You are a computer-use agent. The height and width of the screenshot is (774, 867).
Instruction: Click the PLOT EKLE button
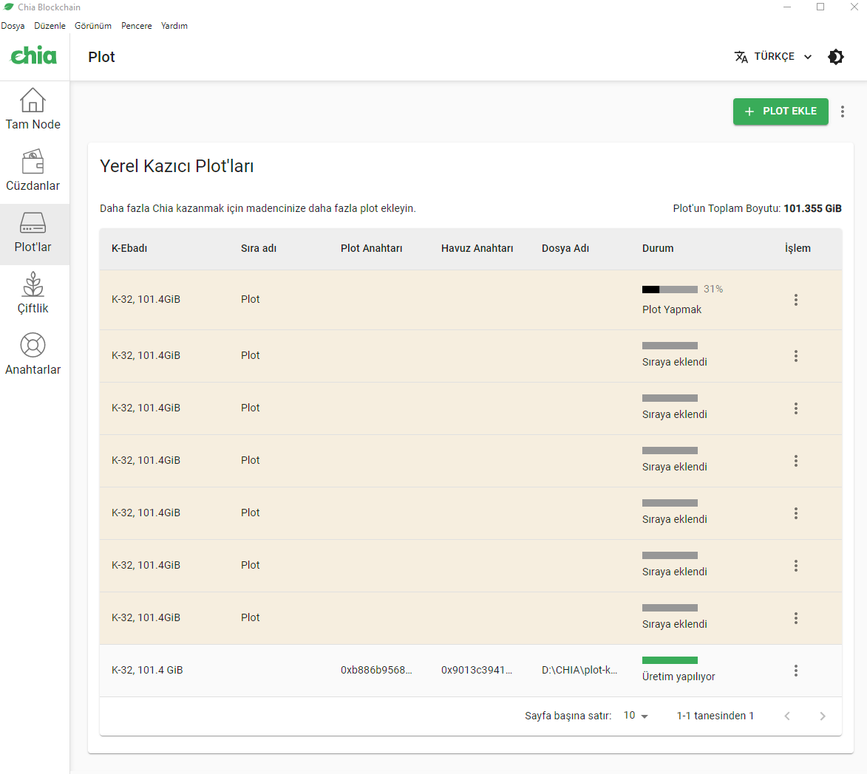pyautogui.click(x=781, y=112)
